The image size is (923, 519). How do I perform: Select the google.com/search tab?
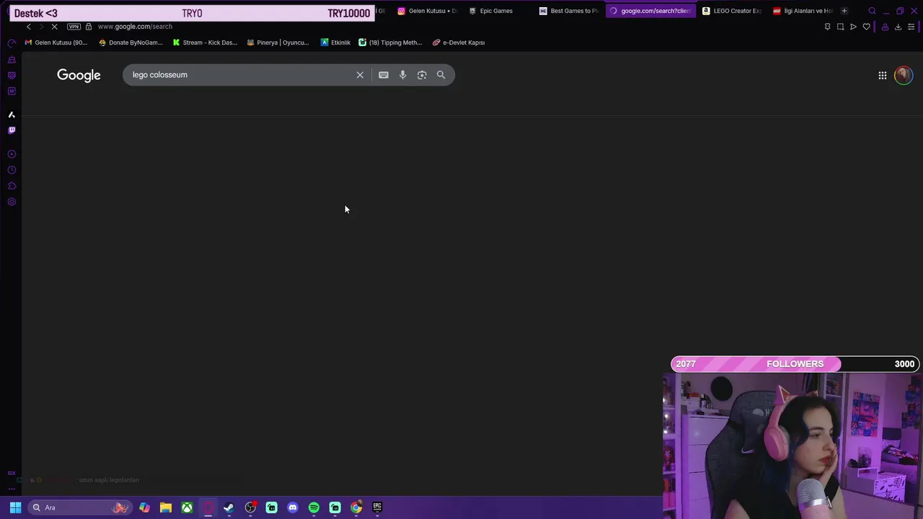[650, 11]
